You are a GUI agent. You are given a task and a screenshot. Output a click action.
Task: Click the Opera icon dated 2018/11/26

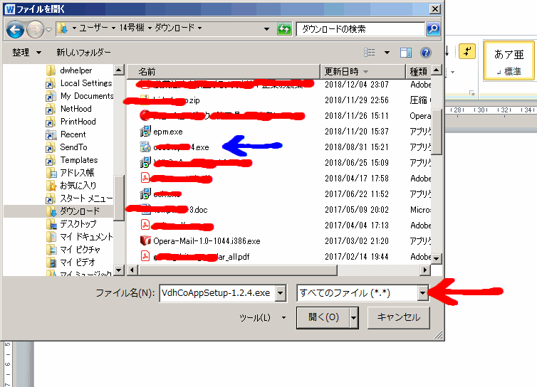(145, 115)
